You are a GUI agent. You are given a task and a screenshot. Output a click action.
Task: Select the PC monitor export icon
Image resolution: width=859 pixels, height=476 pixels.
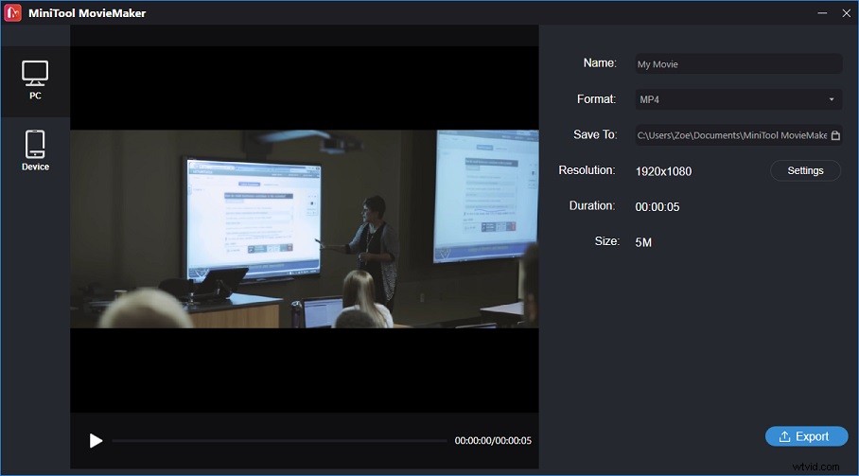click(35, 73)
